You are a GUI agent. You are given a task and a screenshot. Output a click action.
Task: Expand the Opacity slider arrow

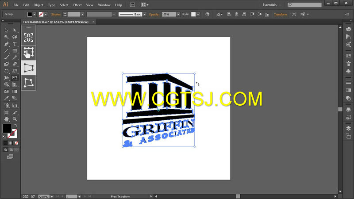pyautogui.click(x=178, y=14)
